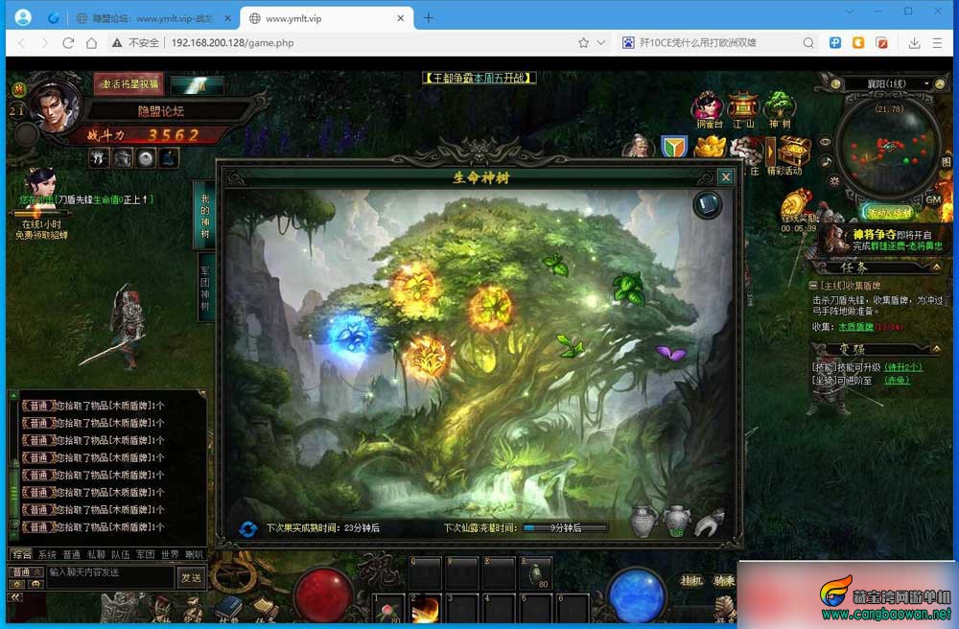Click the 待升2个 skill upgrade link
The height and width of the screenshot is (629, 959).
coord(903,367)
